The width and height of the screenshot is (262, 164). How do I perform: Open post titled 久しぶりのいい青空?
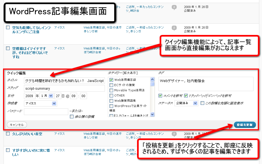coord(27,134)
